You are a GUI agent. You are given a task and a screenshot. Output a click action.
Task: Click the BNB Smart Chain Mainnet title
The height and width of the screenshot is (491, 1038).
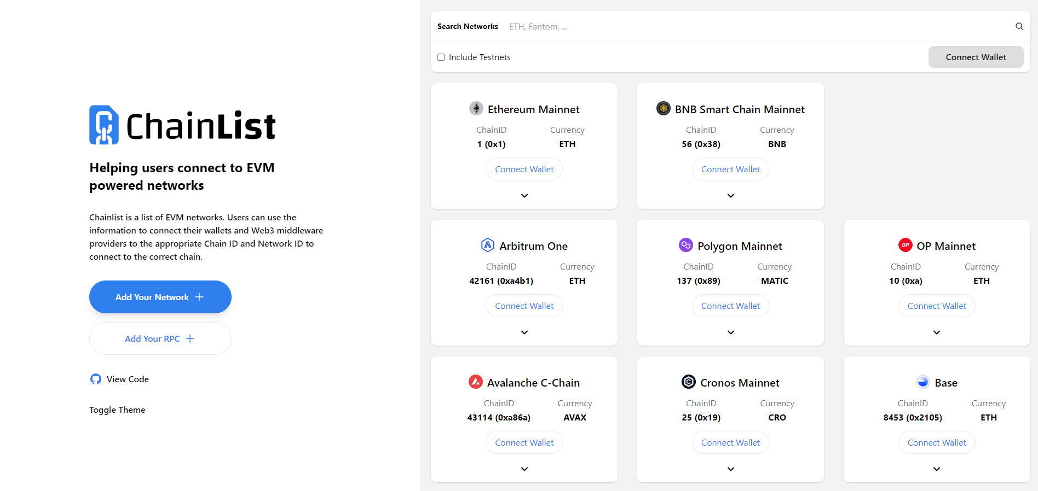tap(740, 109)
